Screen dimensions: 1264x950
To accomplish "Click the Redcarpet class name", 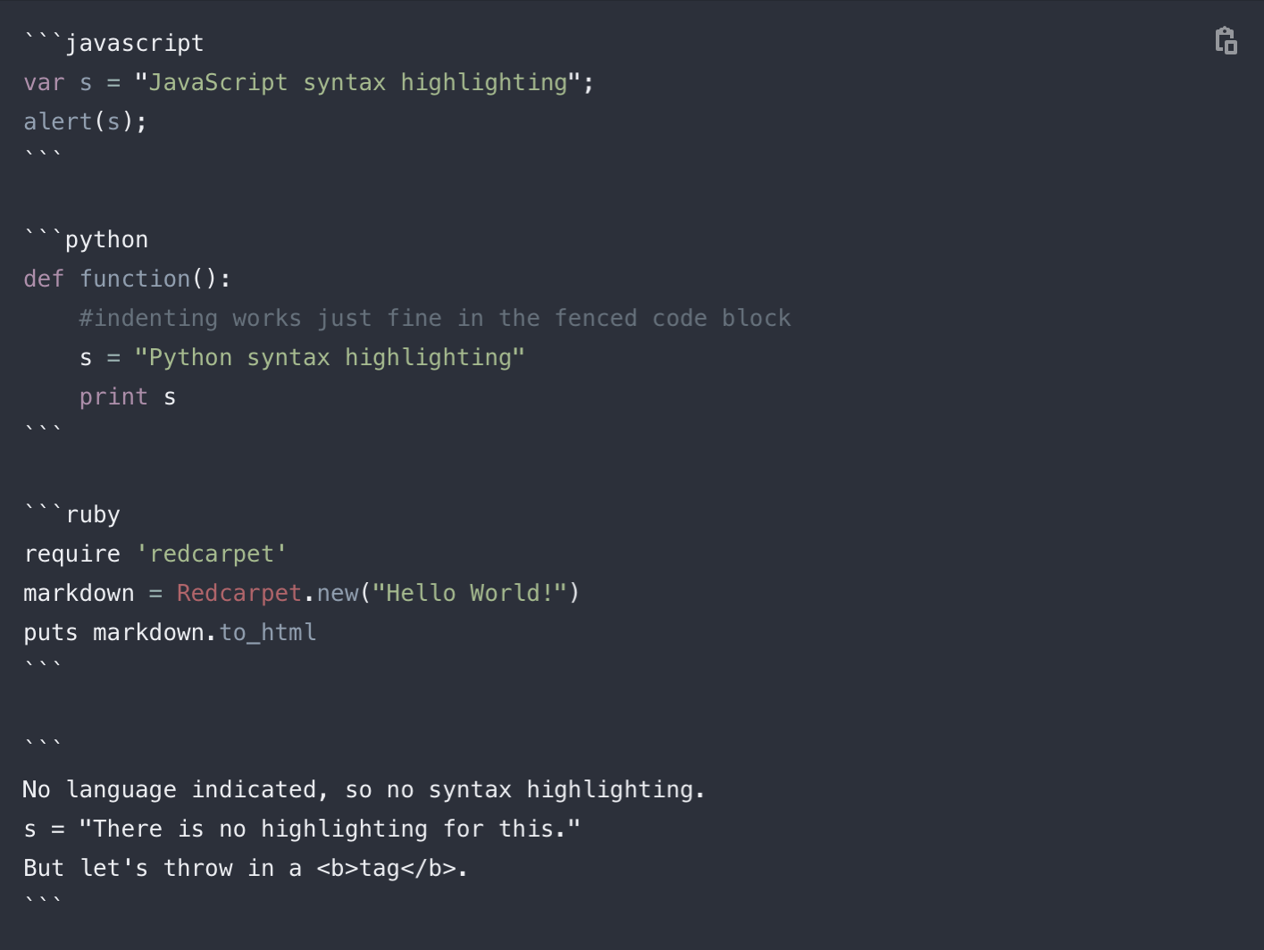I will click(239, 593).
